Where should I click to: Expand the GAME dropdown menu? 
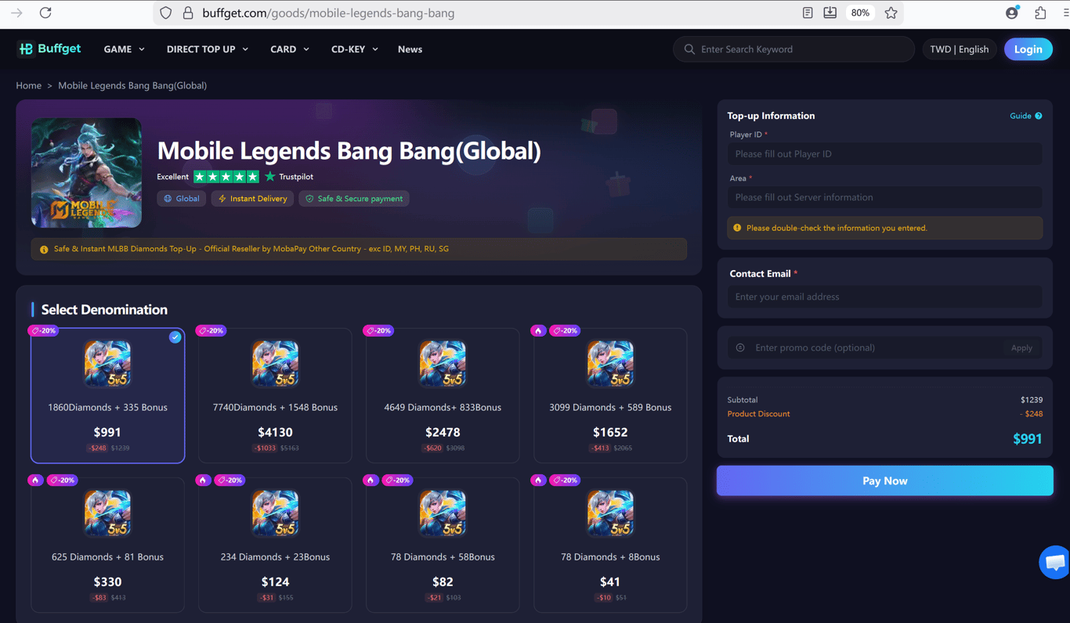(124, 49)
